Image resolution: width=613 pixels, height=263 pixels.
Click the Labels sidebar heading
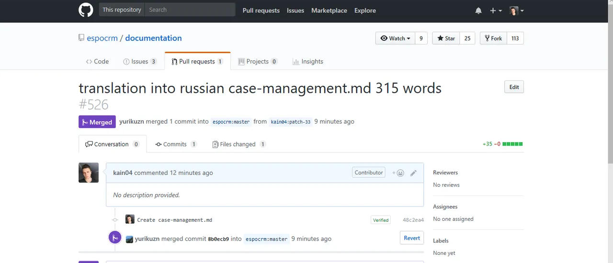click(441, 240)
